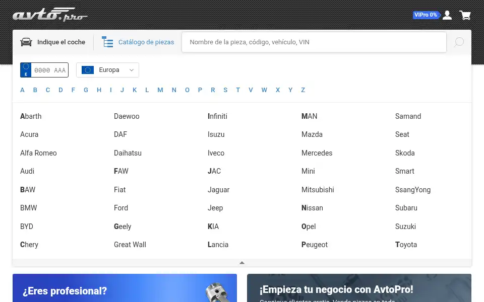
Task: Filter brands by letter M
Action: click(x=160, y=90)
